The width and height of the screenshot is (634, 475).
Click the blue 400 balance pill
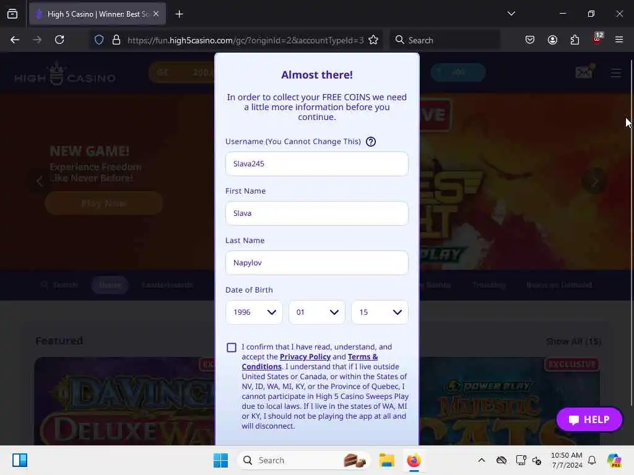click(x=458, y=73)
